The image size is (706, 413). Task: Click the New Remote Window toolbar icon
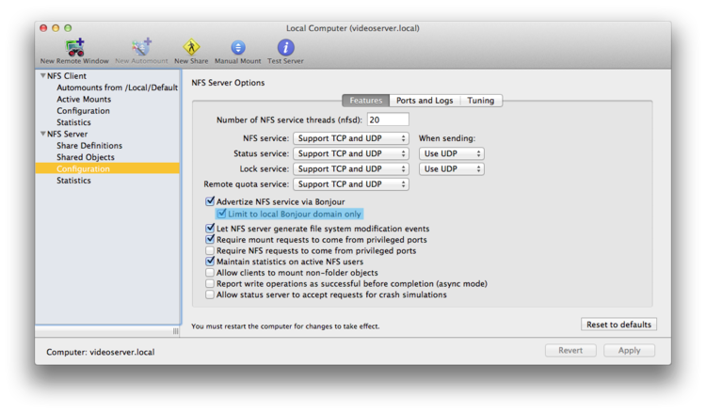point(74,47)
